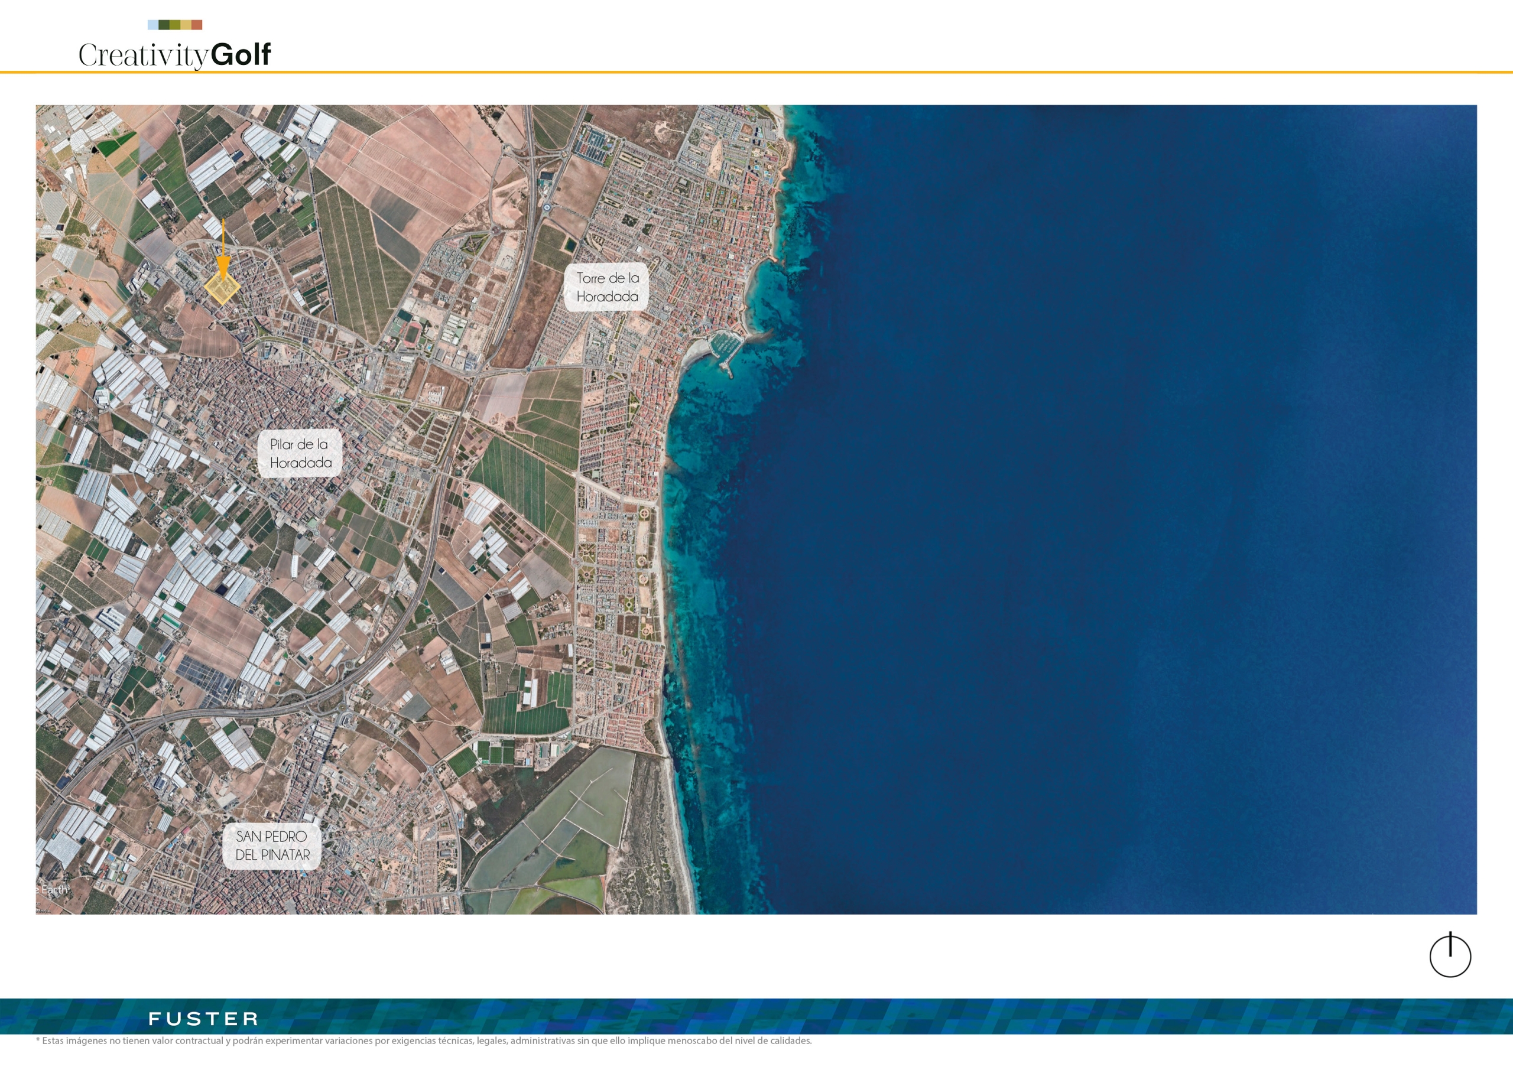Click the Torre de la Horadada label
Viewport: 1513px width, 1070px height.
click(607, 287)
